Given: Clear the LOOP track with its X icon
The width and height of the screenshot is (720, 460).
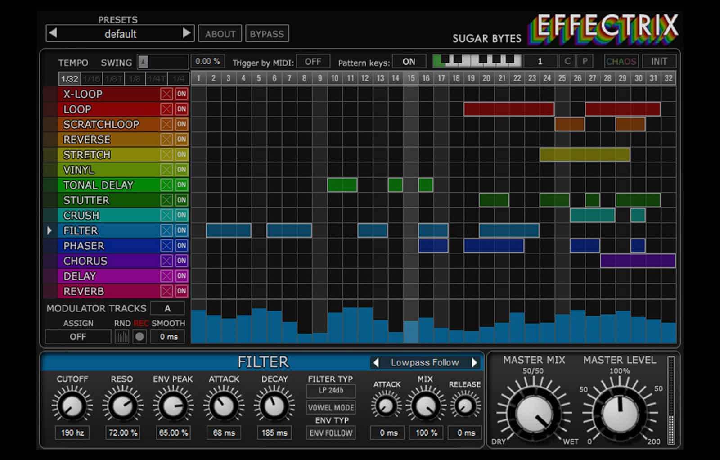Looking at the screenshot, I should (166, 109).
